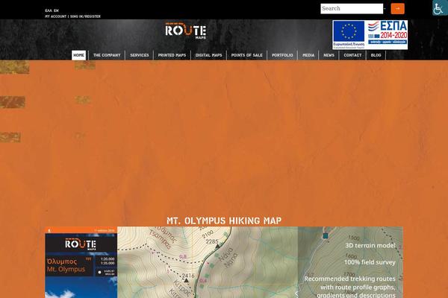
Task: Click the Mt. Olympus map cover thumbnail
Action: (81, 262)
